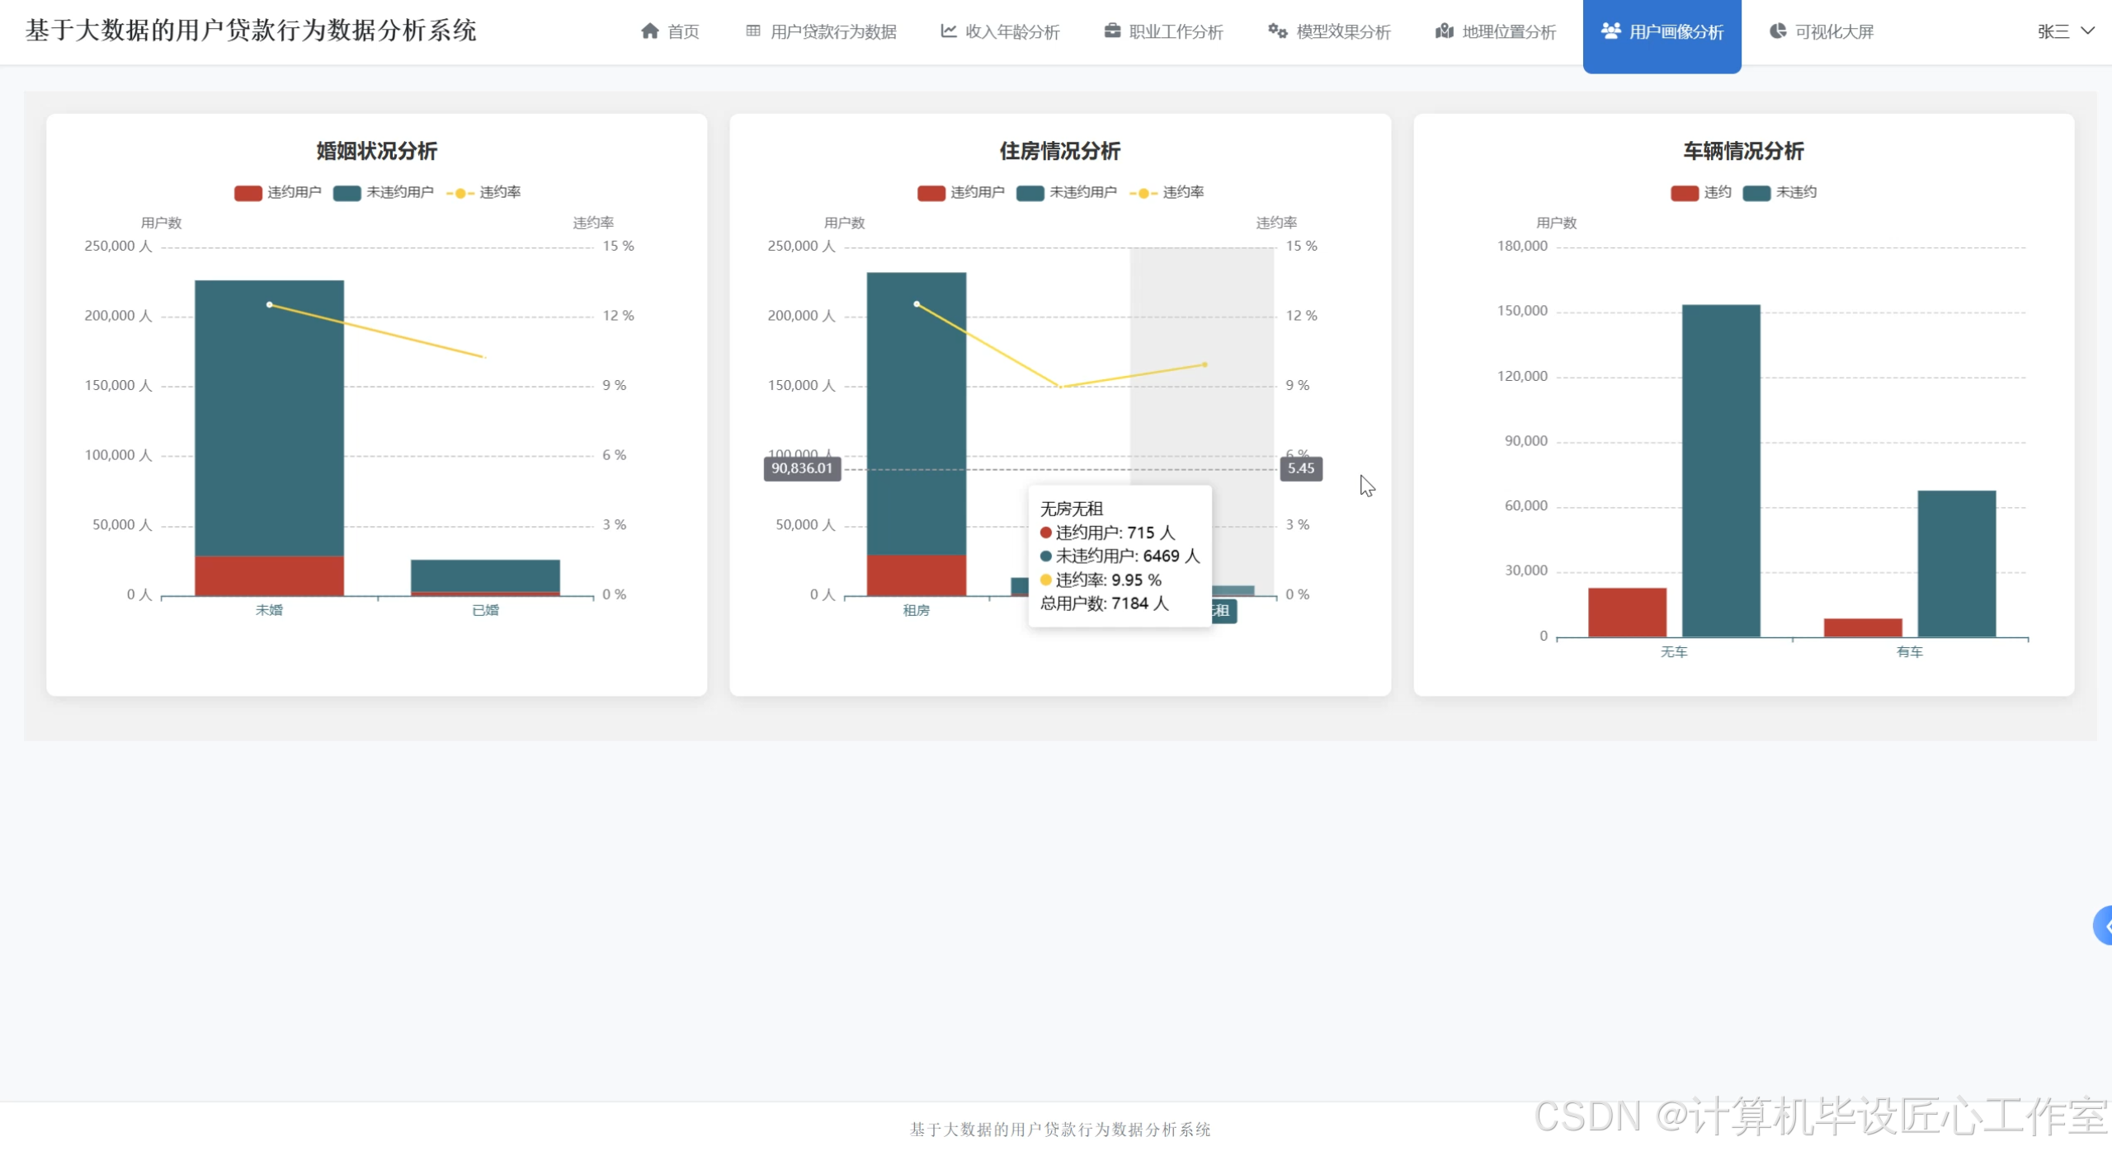
Task: Click the 90,836.01 axis pointer label
Action: (x=802, y=468)
